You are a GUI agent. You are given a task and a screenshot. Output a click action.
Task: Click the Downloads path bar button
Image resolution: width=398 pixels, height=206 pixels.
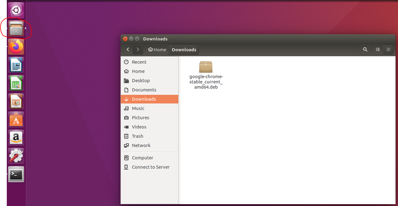(184, 49)
